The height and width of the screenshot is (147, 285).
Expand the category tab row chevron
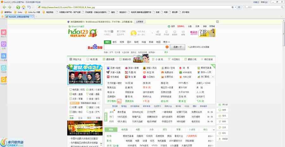pyautogui.click(x=214, y=130)
